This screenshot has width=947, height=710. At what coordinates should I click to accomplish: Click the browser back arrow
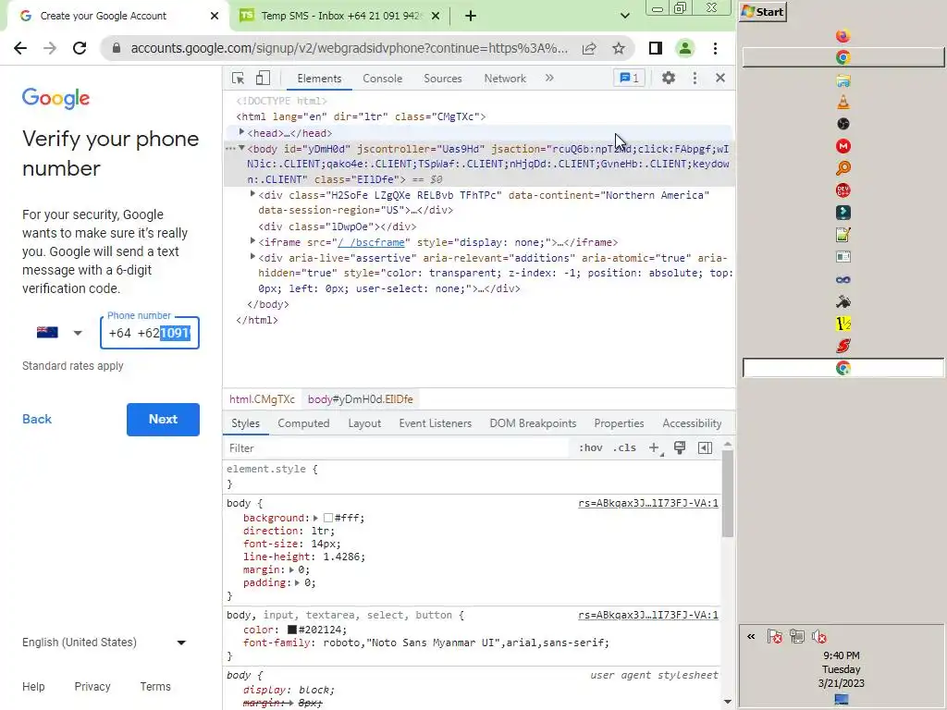[20, 48]
